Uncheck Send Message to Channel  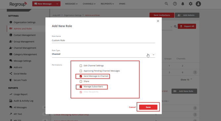point(81,76)
